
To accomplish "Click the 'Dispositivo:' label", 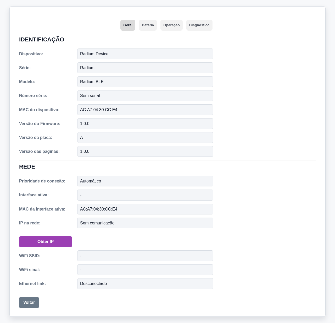I will coord(31,54).
